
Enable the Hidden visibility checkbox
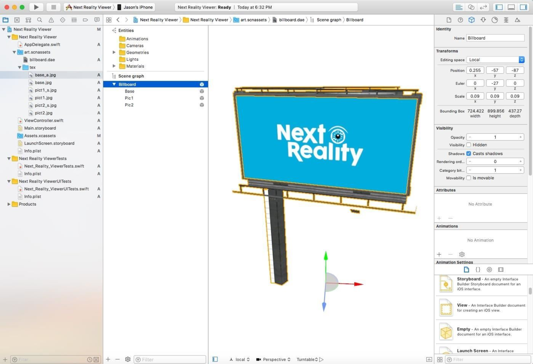click(x=469, y=144)
